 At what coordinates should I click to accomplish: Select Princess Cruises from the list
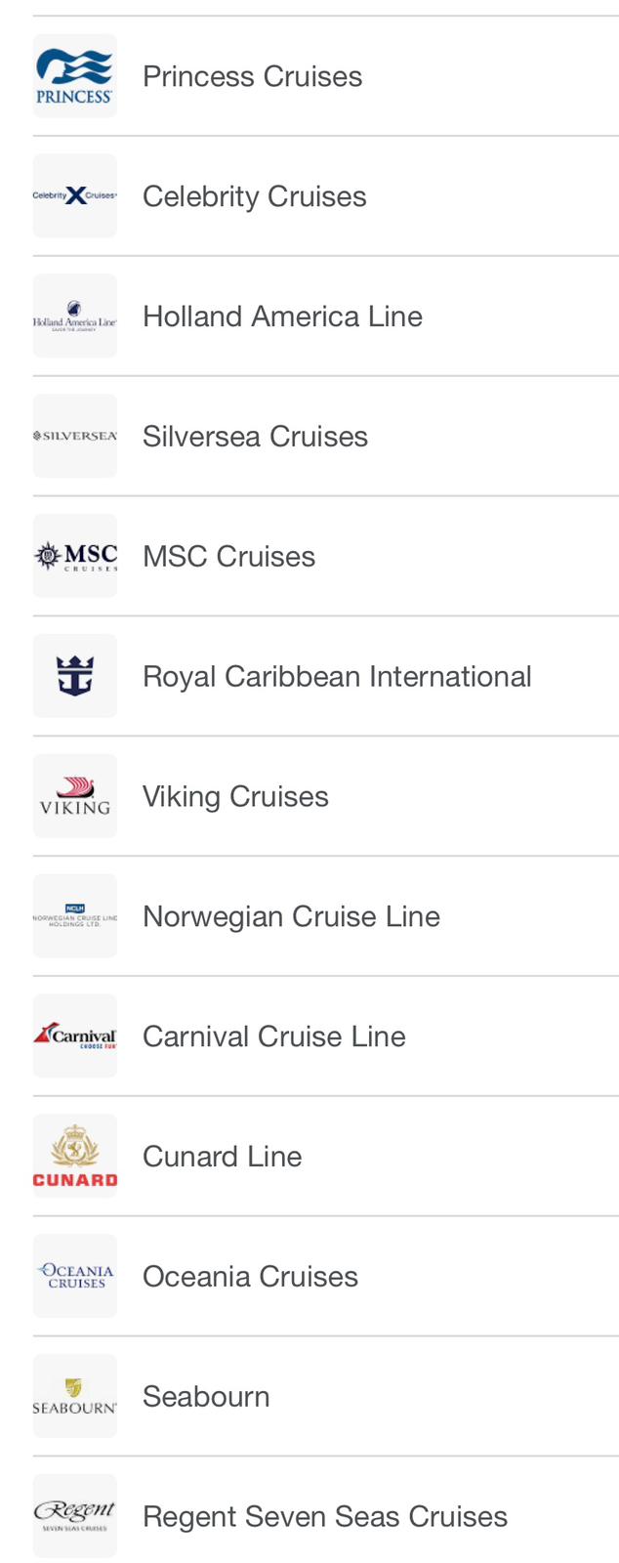click(x=252, y=76)
